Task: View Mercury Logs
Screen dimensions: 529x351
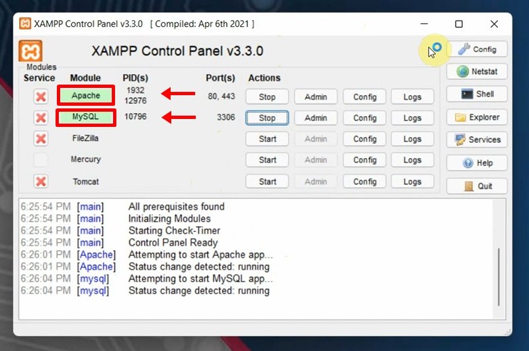Action: tap(412, 160)
